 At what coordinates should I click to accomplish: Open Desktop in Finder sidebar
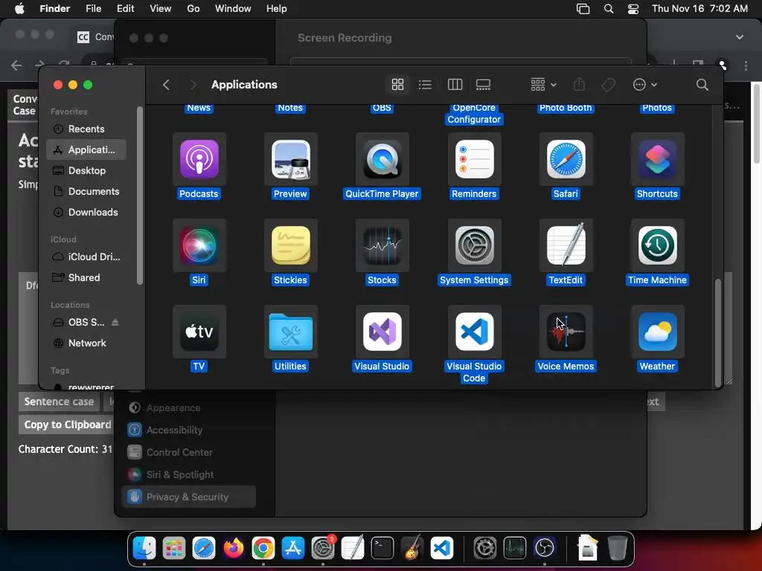tap(86, 170)
